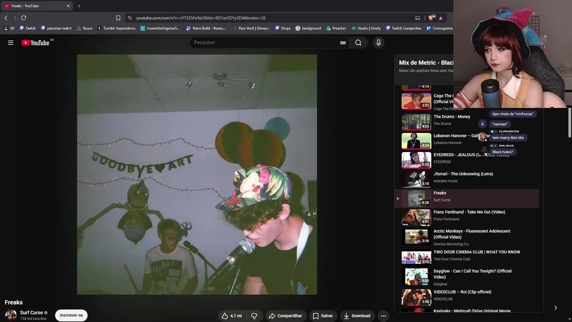572x322 pixels.
Task: Open the Drops bookmark
Action: point(283,28)
